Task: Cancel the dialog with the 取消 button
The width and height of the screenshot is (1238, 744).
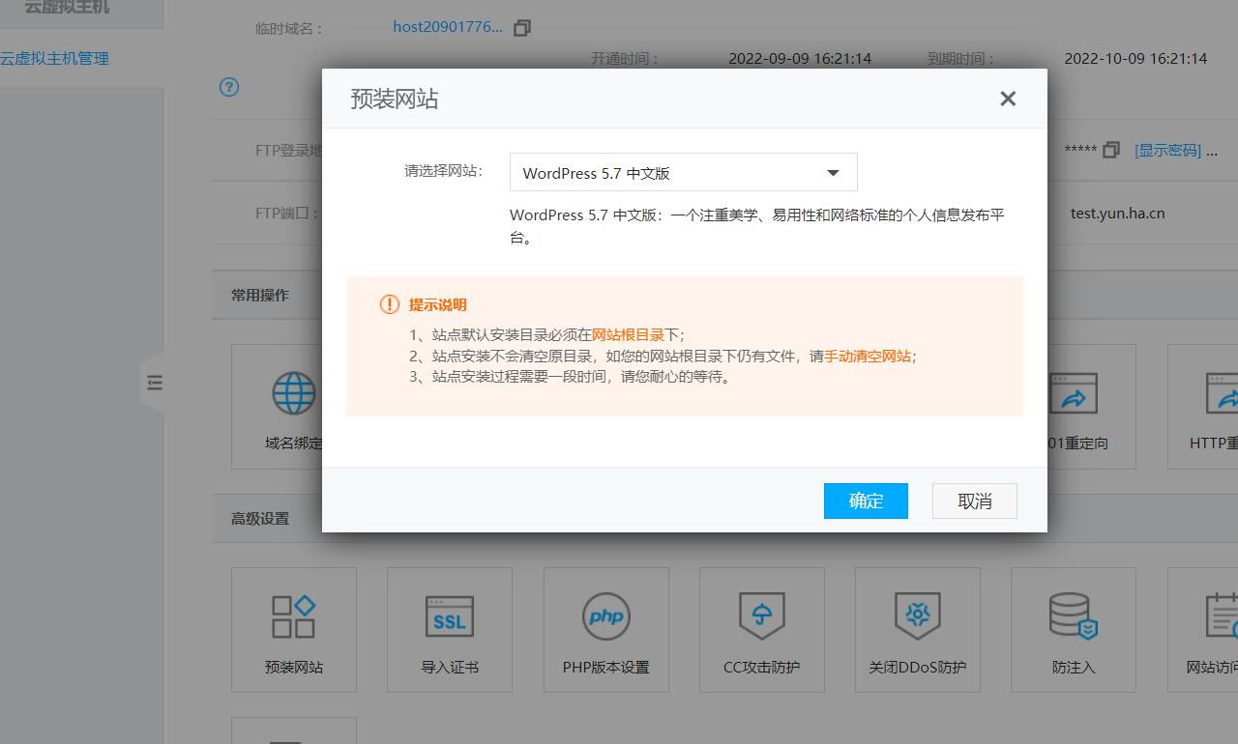Action: click(x=974, y=501)
